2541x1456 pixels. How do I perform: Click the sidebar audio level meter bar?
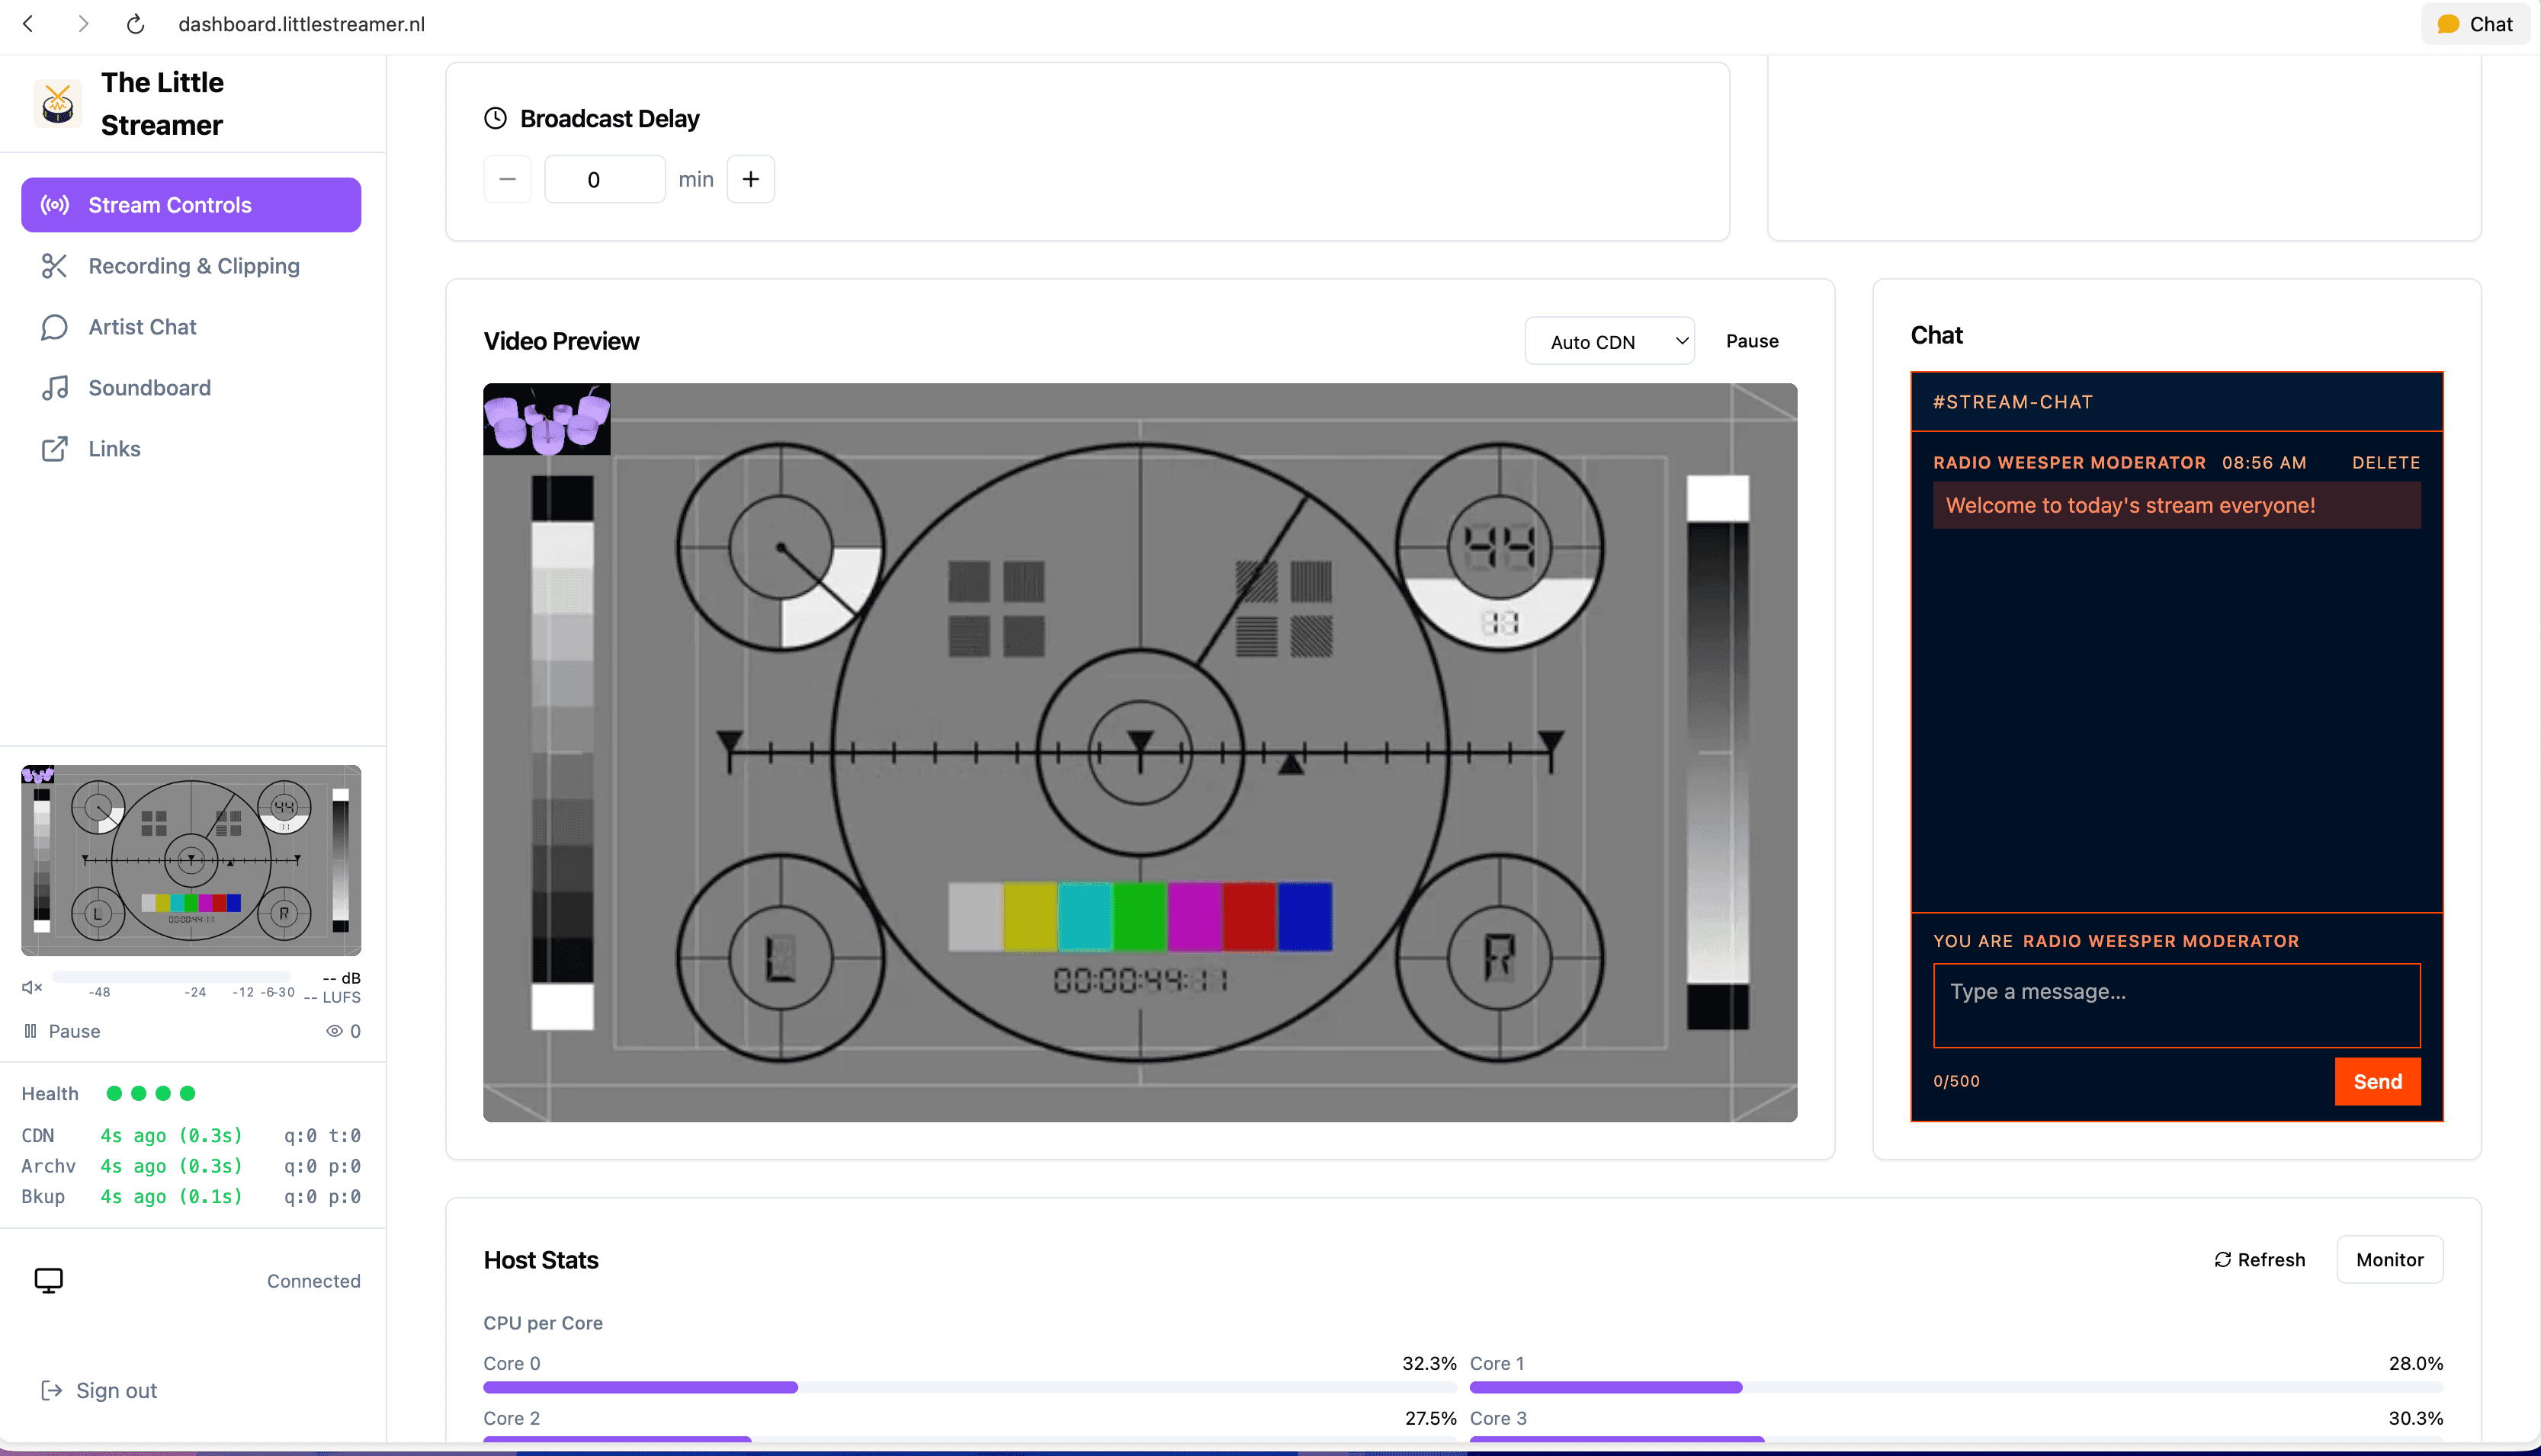point(171,976)
